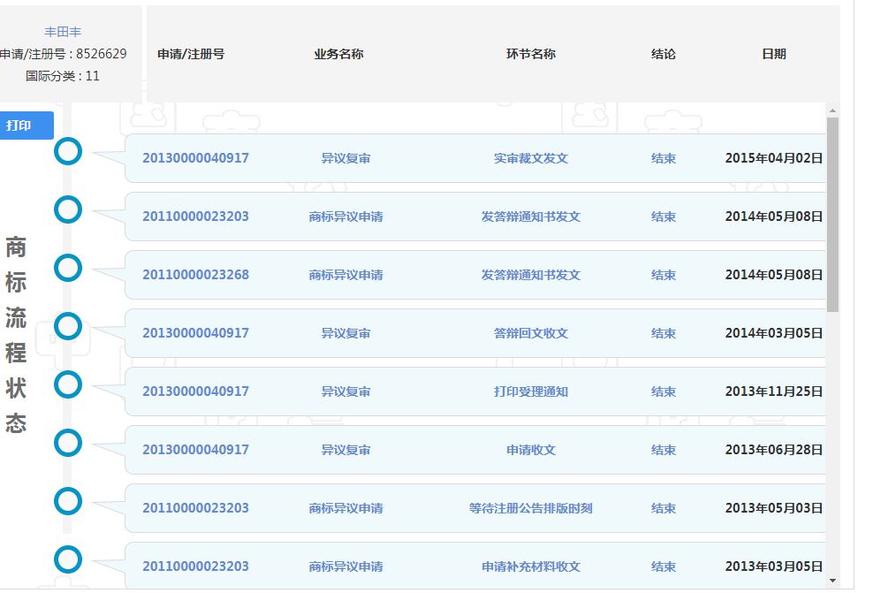The height and width of the screenshot is (593, 873).
Task: Click 实审裁文发文 stage name
Action: pyautogui.click(x=530, y=158)
